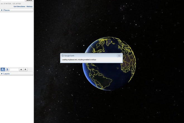
Task: Open the search History link
Action: click(x=29, y=7)
